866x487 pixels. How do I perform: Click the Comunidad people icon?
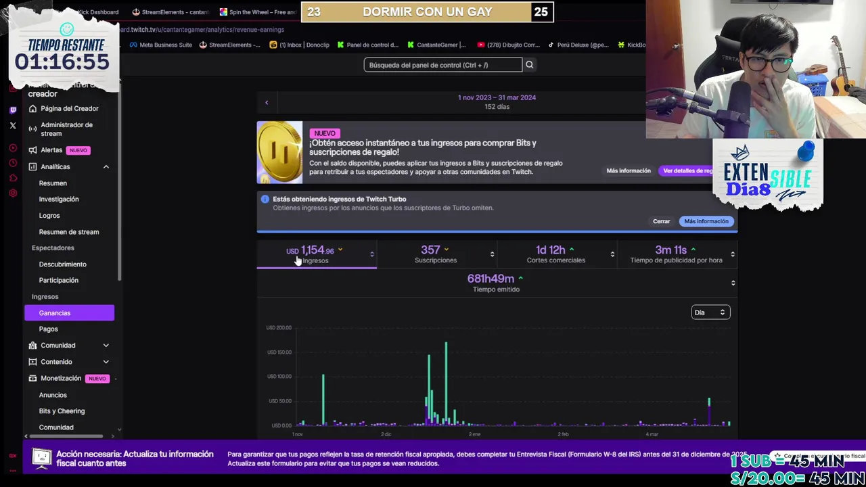click(32, 346)
